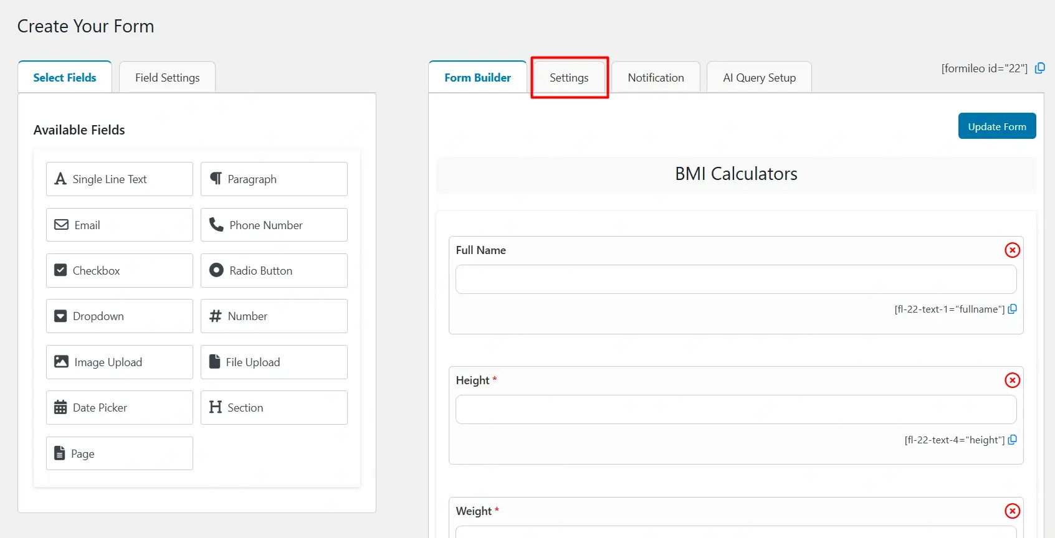Add a Phone Number field
The height and width of the screenshot is (538, 1055).
coord(274,225)
